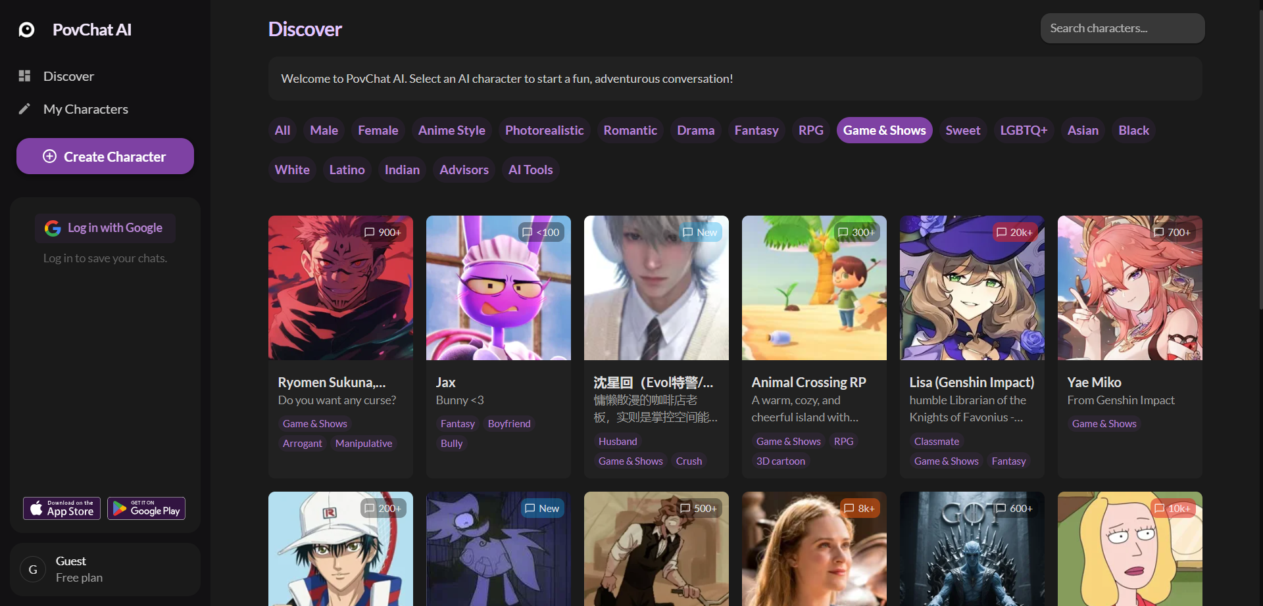Click the Guest avatar icon
The height and width of the screenshot is (606, 1263).
[x=33, y=569]
